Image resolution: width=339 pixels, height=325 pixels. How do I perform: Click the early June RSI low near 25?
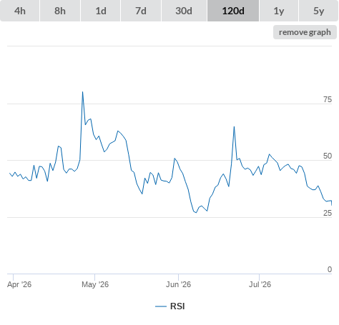pos(196,212)
